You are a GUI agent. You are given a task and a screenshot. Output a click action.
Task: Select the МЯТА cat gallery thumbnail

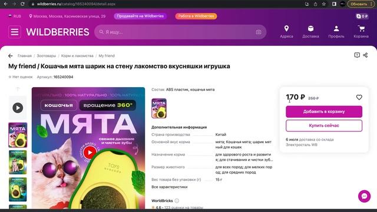(18, 135)
